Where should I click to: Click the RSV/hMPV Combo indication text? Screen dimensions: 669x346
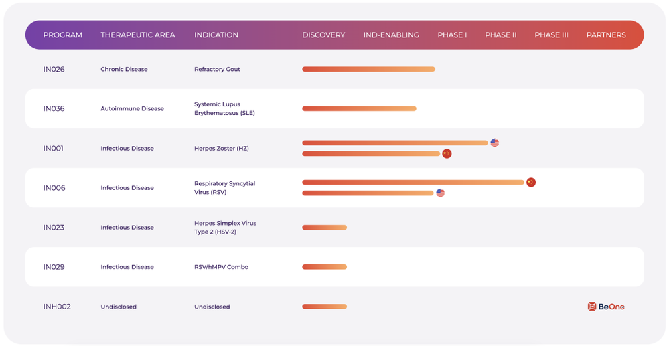[x=221, y=267]
